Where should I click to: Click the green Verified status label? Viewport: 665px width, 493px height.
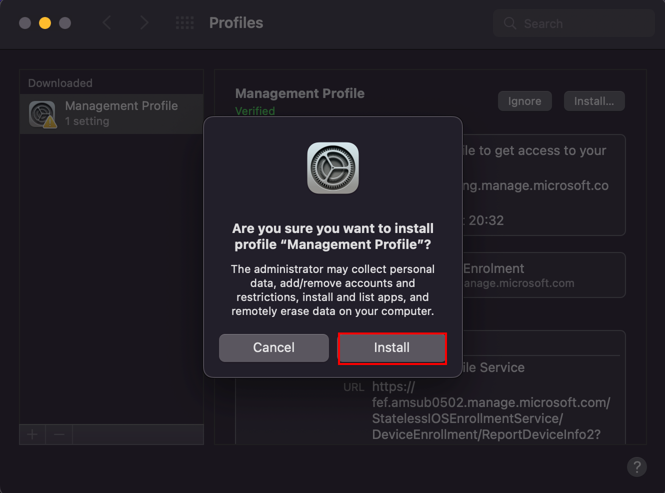[x=255, y=111]
